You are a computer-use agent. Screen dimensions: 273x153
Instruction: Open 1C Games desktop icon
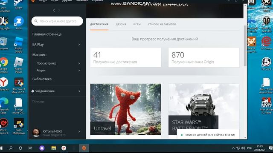(266, 43)
